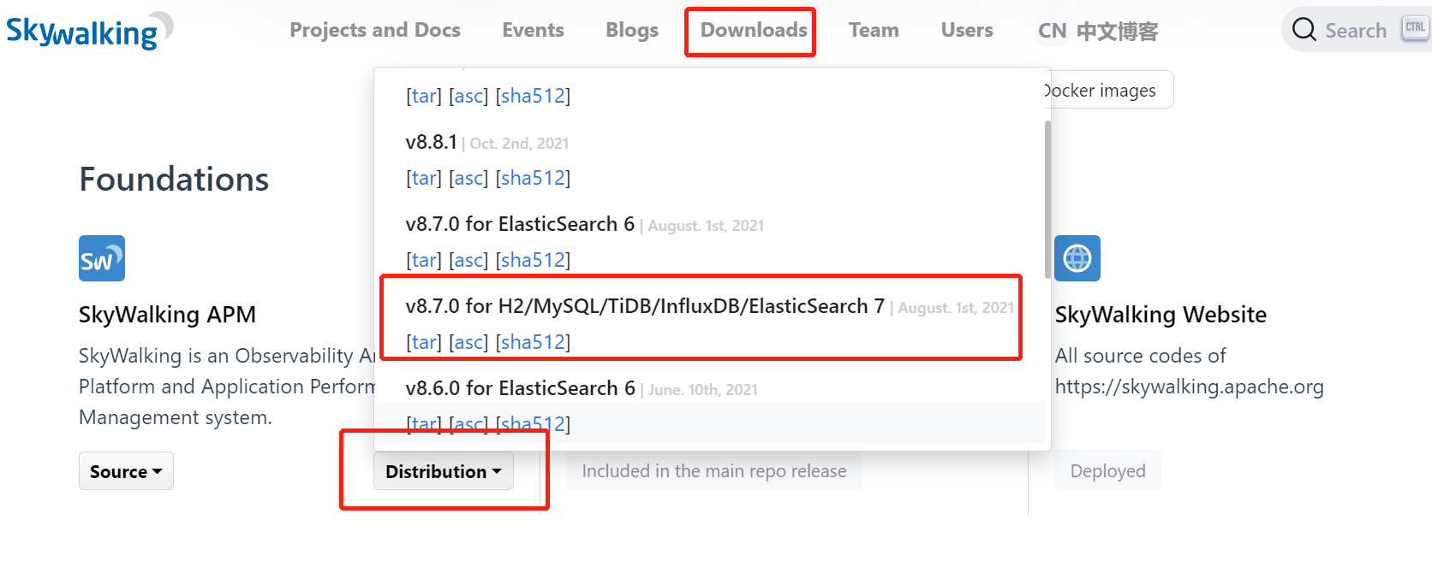This screenshot has height=567, width=1432.
Task: Collapse the Distribution dropdown
Action: click(444, 471)
